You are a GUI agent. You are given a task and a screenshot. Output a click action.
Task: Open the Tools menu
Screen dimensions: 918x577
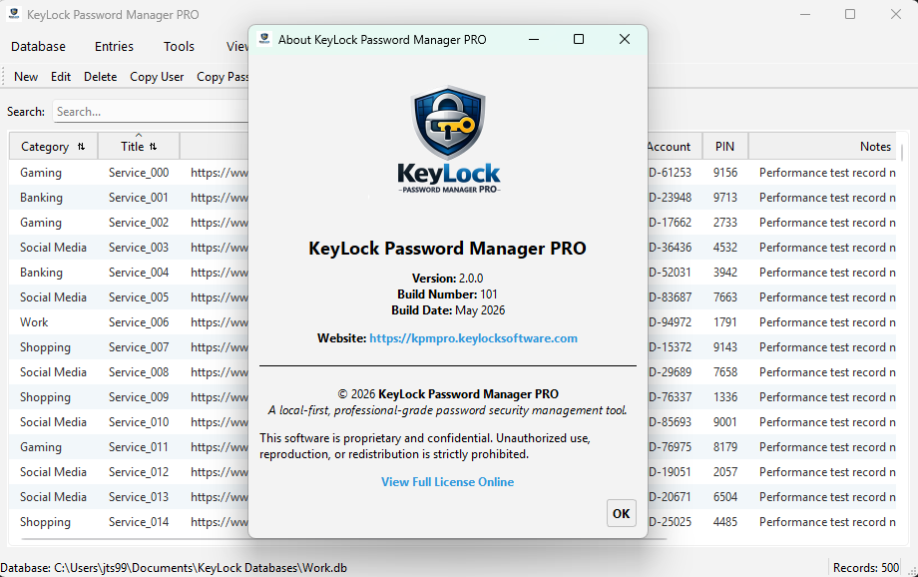(179, 46)
